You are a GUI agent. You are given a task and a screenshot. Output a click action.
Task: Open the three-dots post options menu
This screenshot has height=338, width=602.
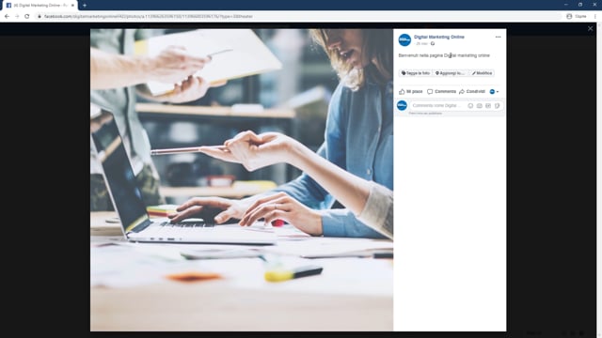pyautogui.click(x=498, y=37)
